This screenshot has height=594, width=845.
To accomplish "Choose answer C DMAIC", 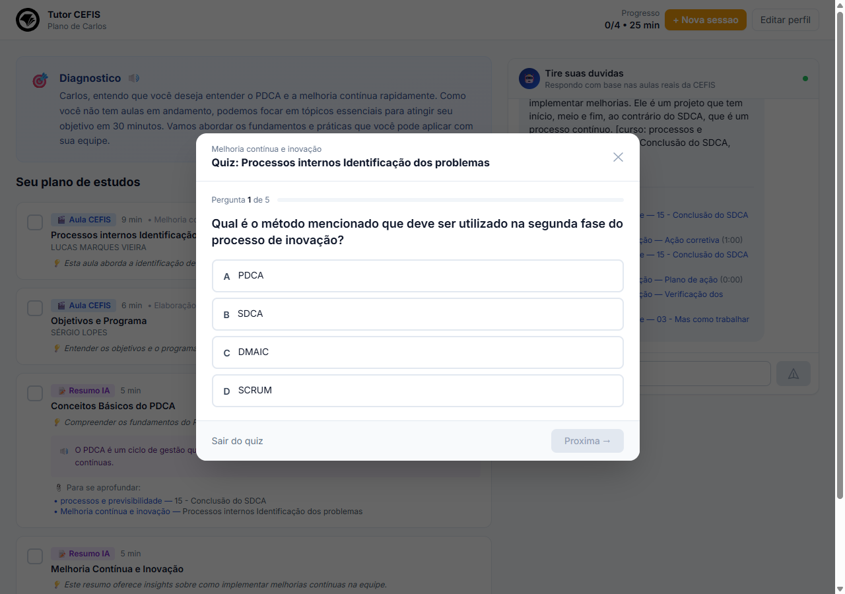I will (x=417, y=352).
